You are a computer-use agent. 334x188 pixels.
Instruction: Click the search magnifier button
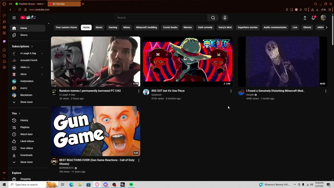(x=213, y=18)
